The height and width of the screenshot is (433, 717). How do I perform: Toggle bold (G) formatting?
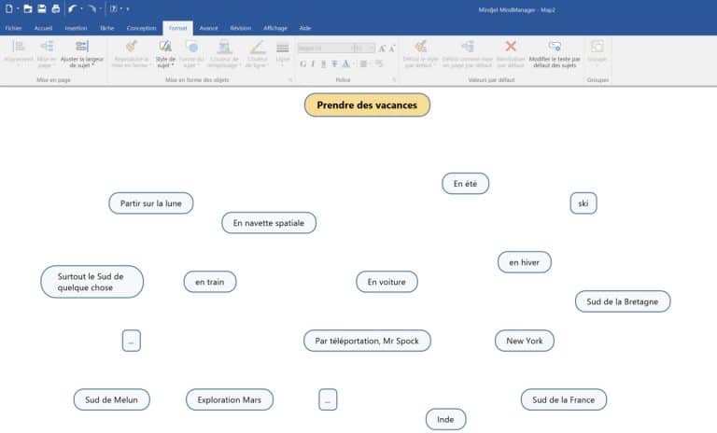pyautogui.click(x=302, y=63)
